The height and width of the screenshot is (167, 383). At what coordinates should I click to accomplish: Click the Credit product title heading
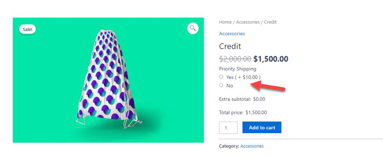click(x=230, y=46)
